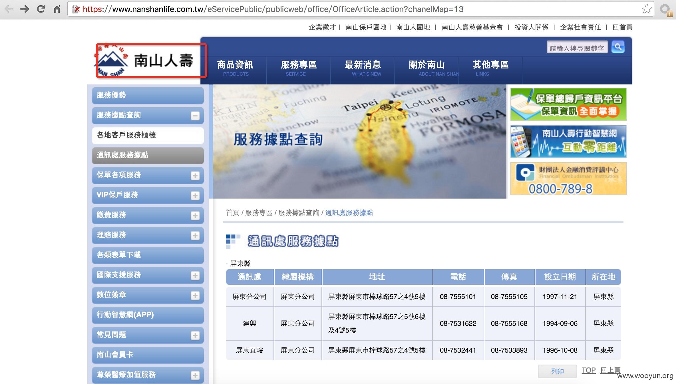This screenshot has width=676, height=384.
Task: Click the 隸屬機構 column header
Action: [298, 277]
